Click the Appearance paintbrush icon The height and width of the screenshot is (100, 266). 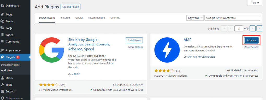2,50
